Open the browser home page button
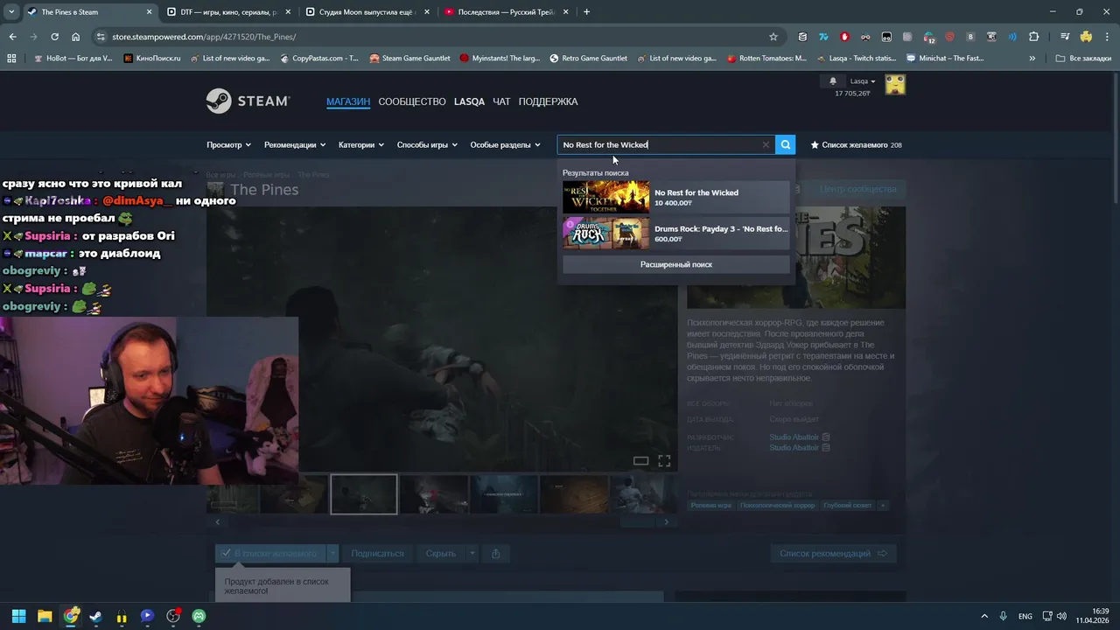Image resolution: width=1120 pixels, height=630 pixels. pos(76,37)
